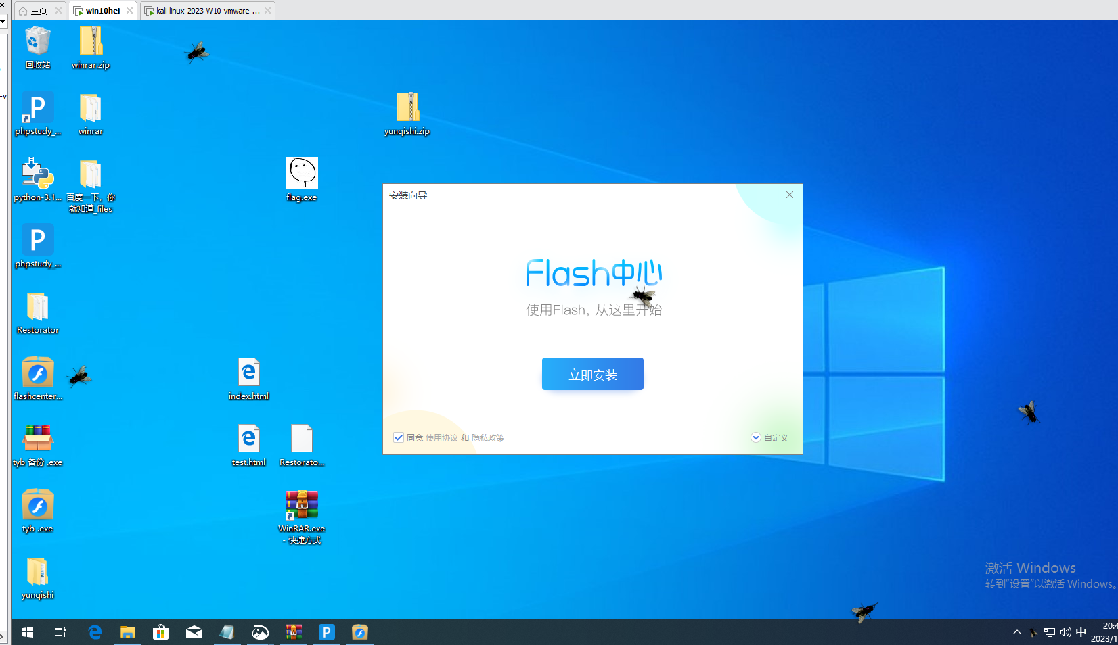This screenshot has height=645, width=1118.
Task: Select test.html file icon
Action: [249, 444]
